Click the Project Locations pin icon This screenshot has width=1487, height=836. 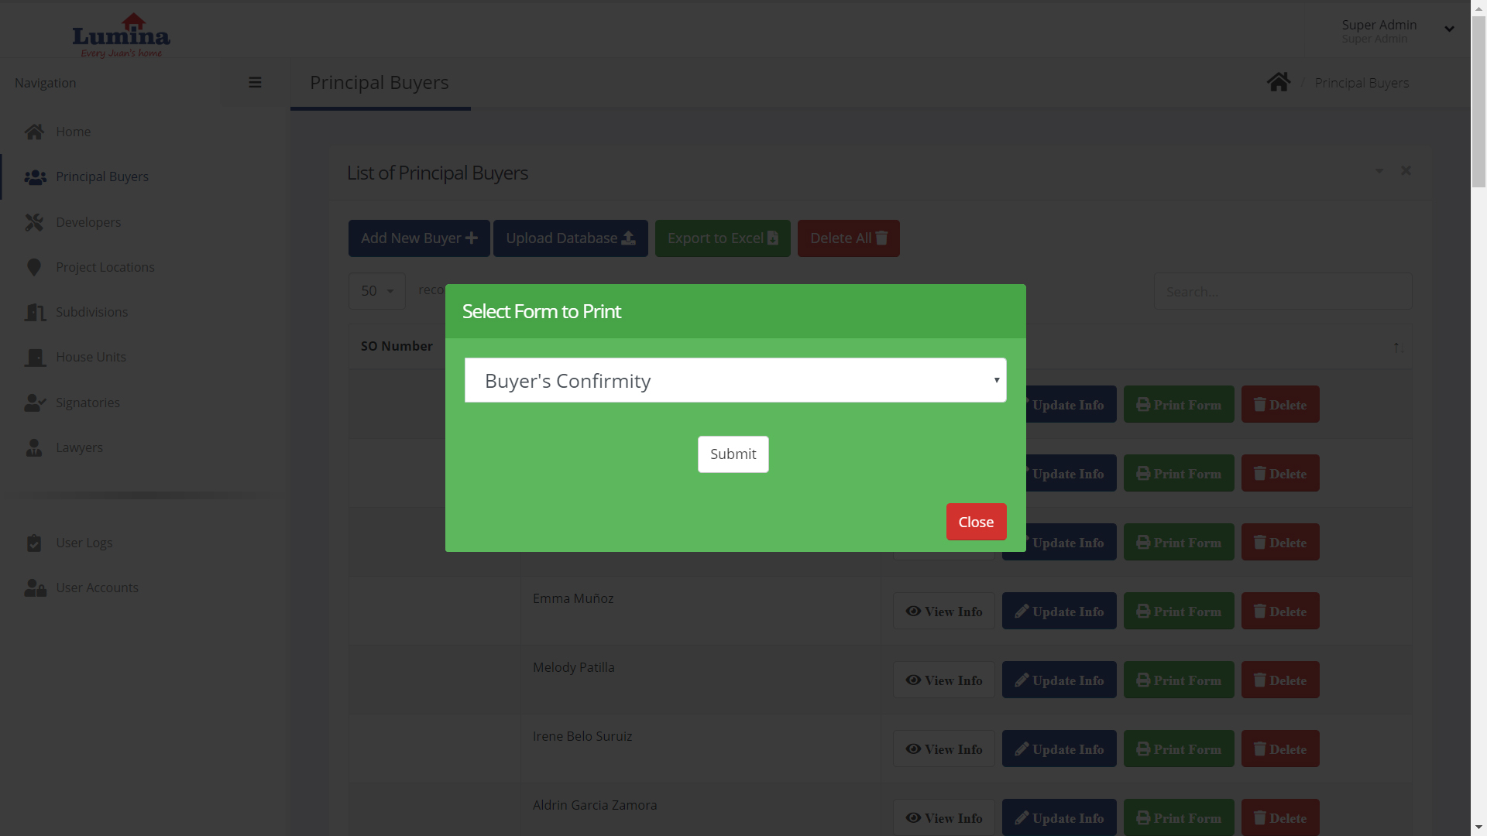[x=34, y=267]
